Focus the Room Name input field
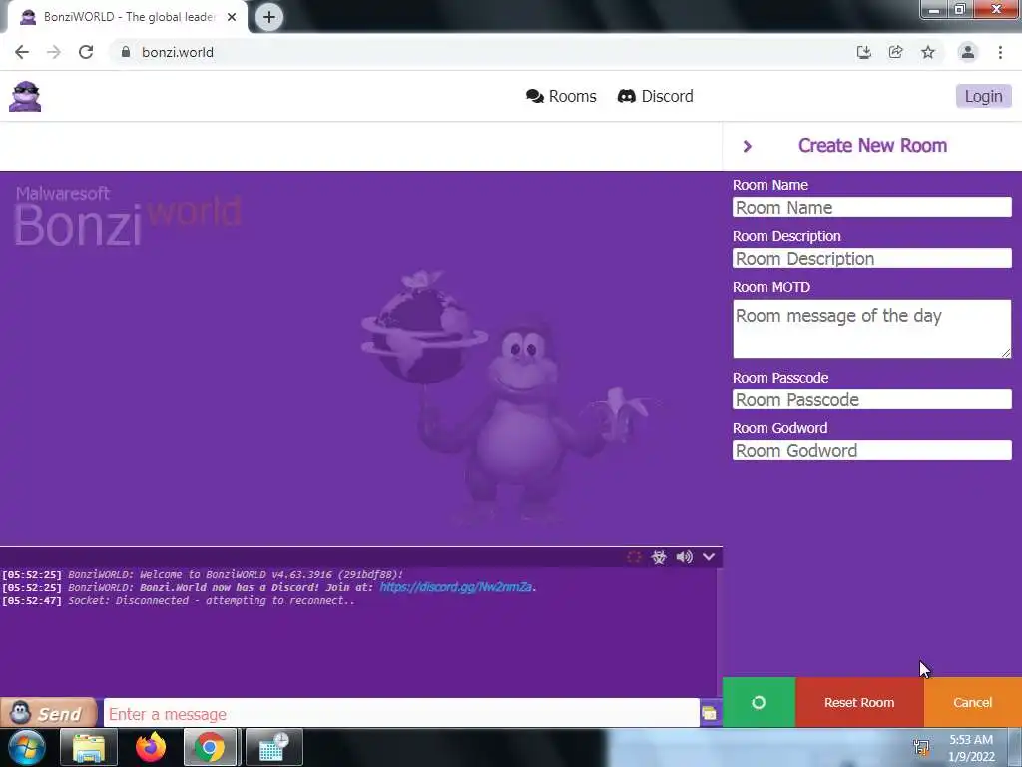Image resolution: width=1022 pixels, height=767 pixels. click(872, 208)
